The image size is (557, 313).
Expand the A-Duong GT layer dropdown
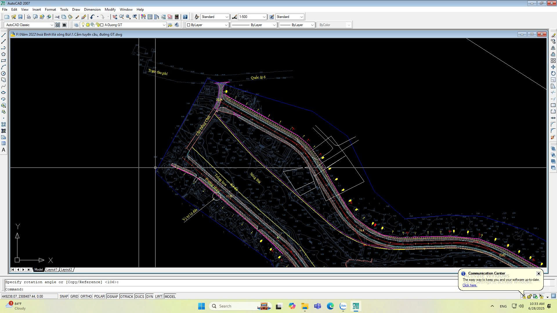(164, 25)
